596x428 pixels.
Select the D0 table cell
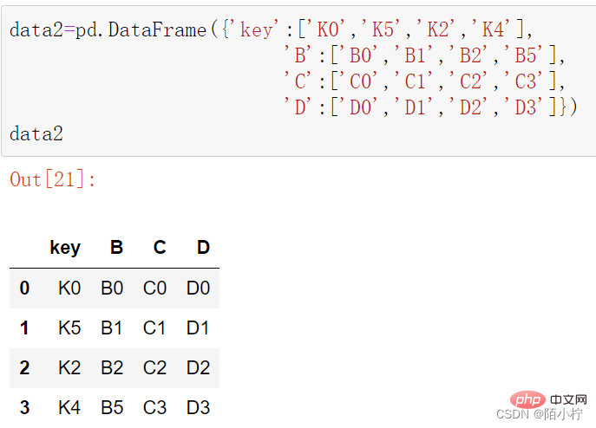[x=198, y=288]
